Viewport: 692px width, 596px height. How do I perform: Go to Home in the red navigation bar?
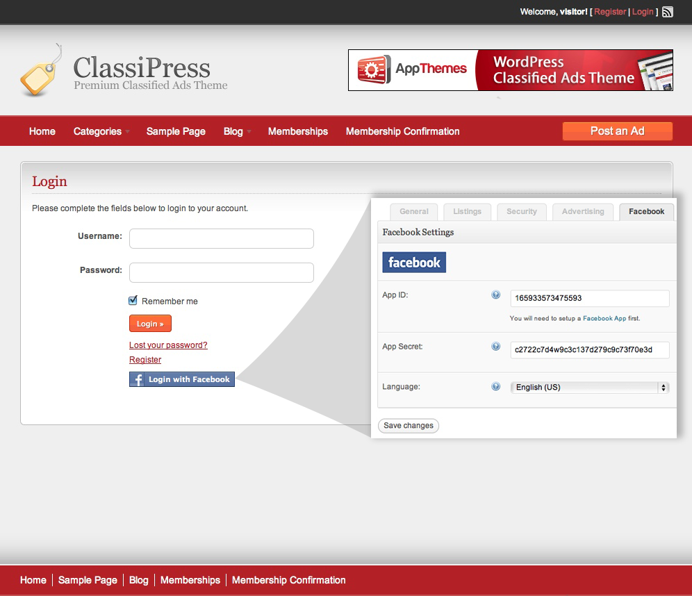click(42, 131)
